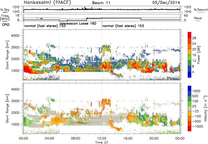Select the 'stereoscan Lasse 160' CPID label
Viewport: 208px width, 144px height.
coord(78,23)
